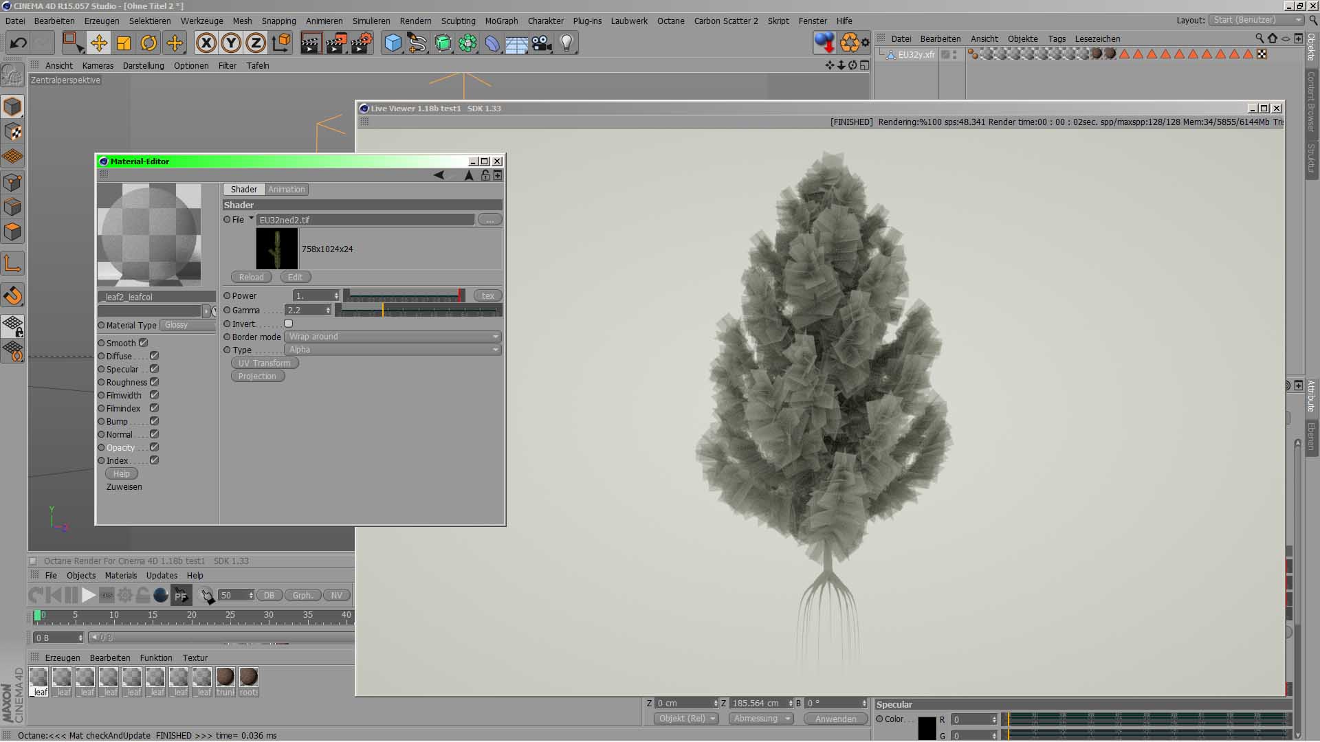Toggle the X axis lock

pyautogui.click(x=206, y=43)
